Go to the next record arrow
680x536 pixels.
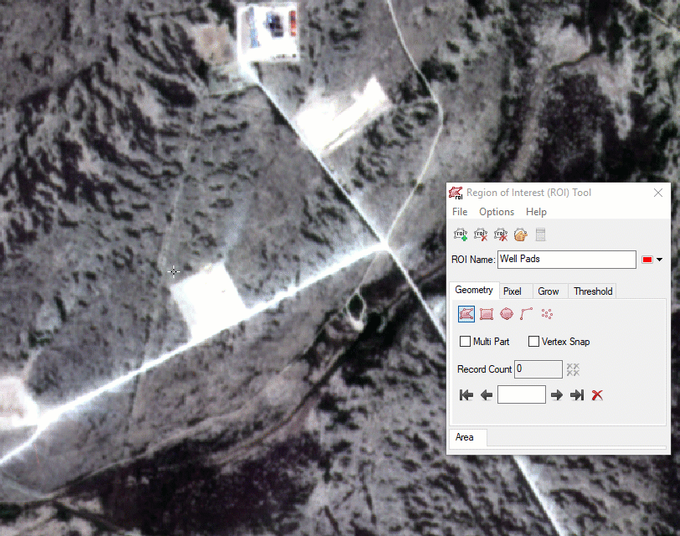pyautogui.click(x=557, y=395)
